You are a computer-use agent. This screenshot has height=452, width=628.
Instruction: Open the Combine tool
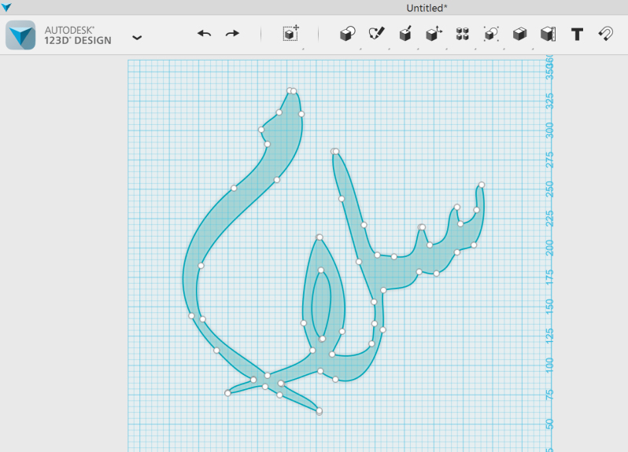coord(519,34)
